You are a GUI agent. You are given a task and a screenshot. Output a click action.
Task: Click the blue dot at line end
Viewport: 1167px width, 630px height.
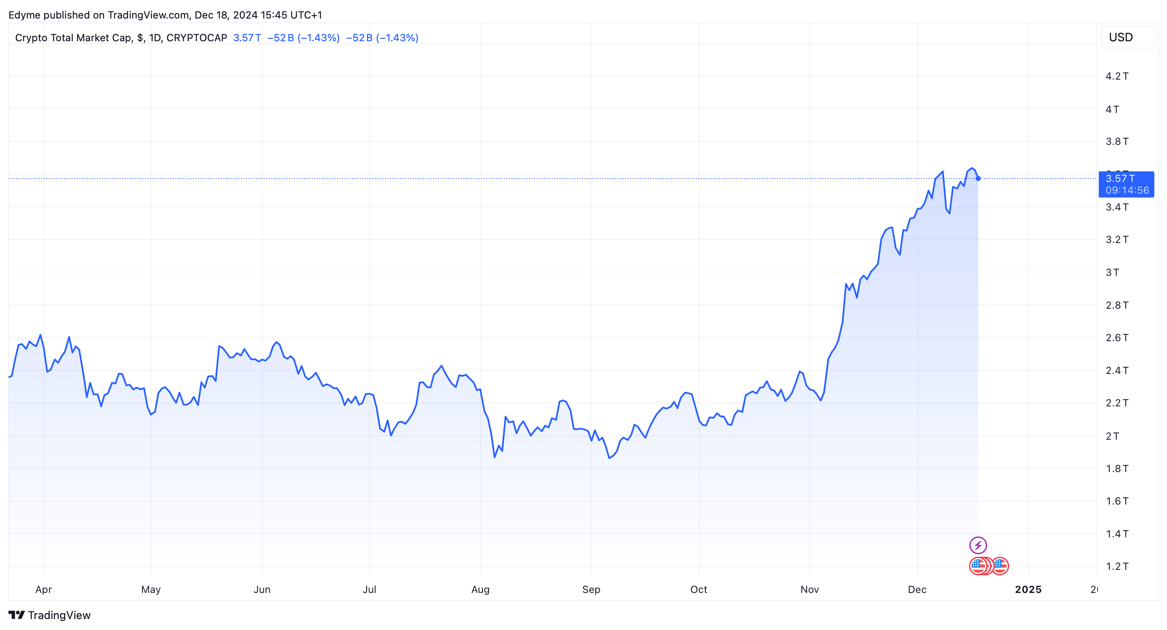tap(978, 179)
